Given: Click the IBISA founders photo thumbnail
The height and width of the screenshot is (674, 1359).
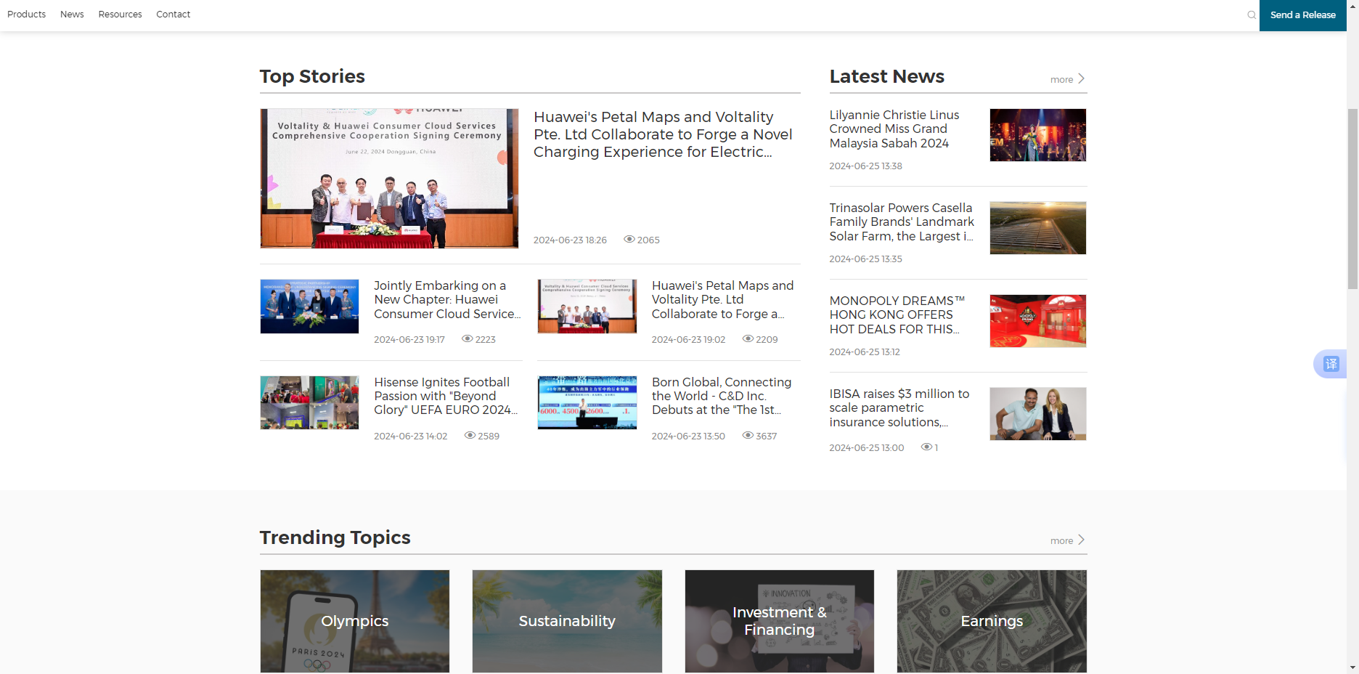Looking at the screenshot, I should [1038, 414].
